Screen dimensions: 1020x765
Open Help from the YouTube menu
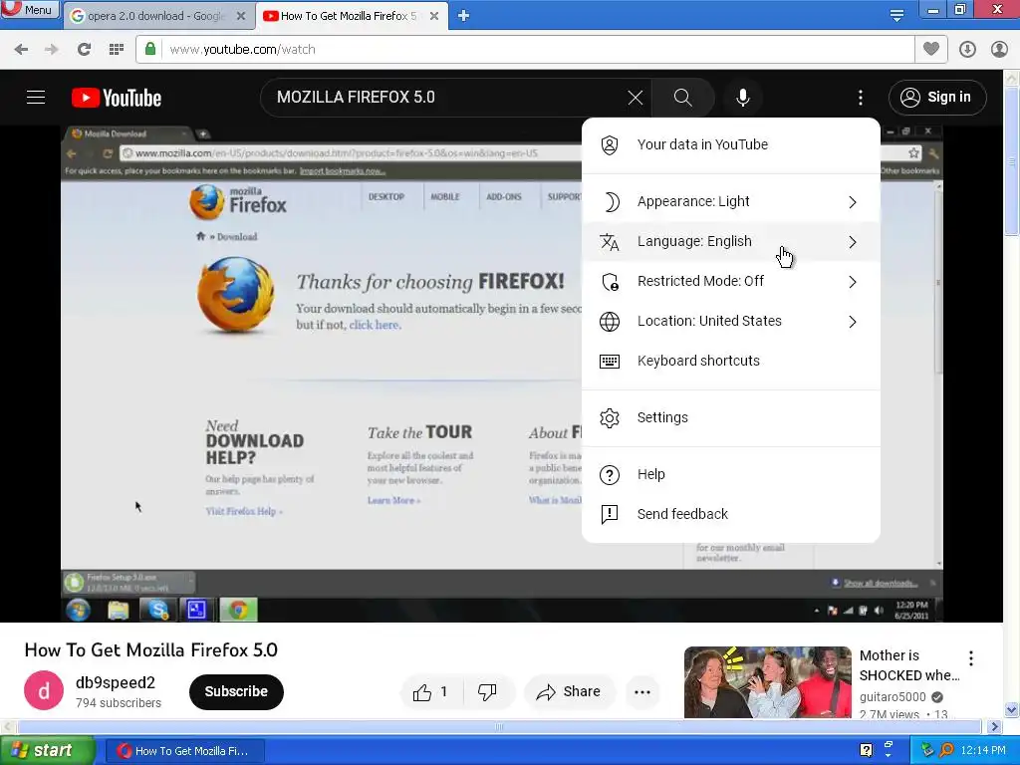730,474
